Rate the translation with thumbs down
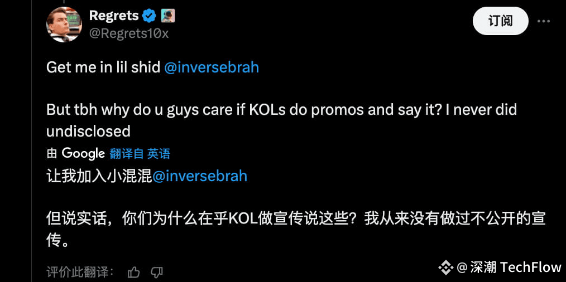The width and height of the screenshot is (566, 282). [157, 272]
